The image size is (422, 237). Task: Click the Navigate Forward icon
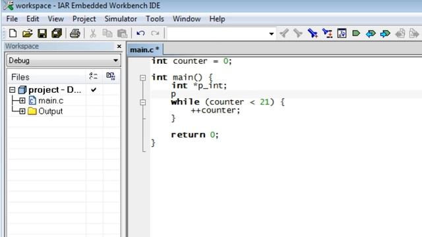click(x=414, y=34)
